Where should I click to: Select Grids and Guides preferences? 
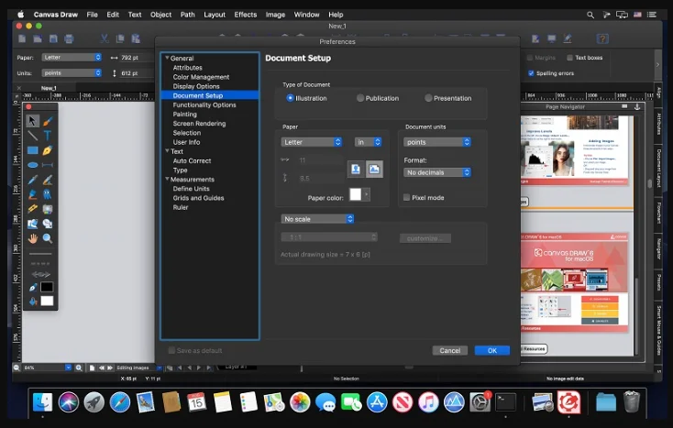(x=198, y=198)
